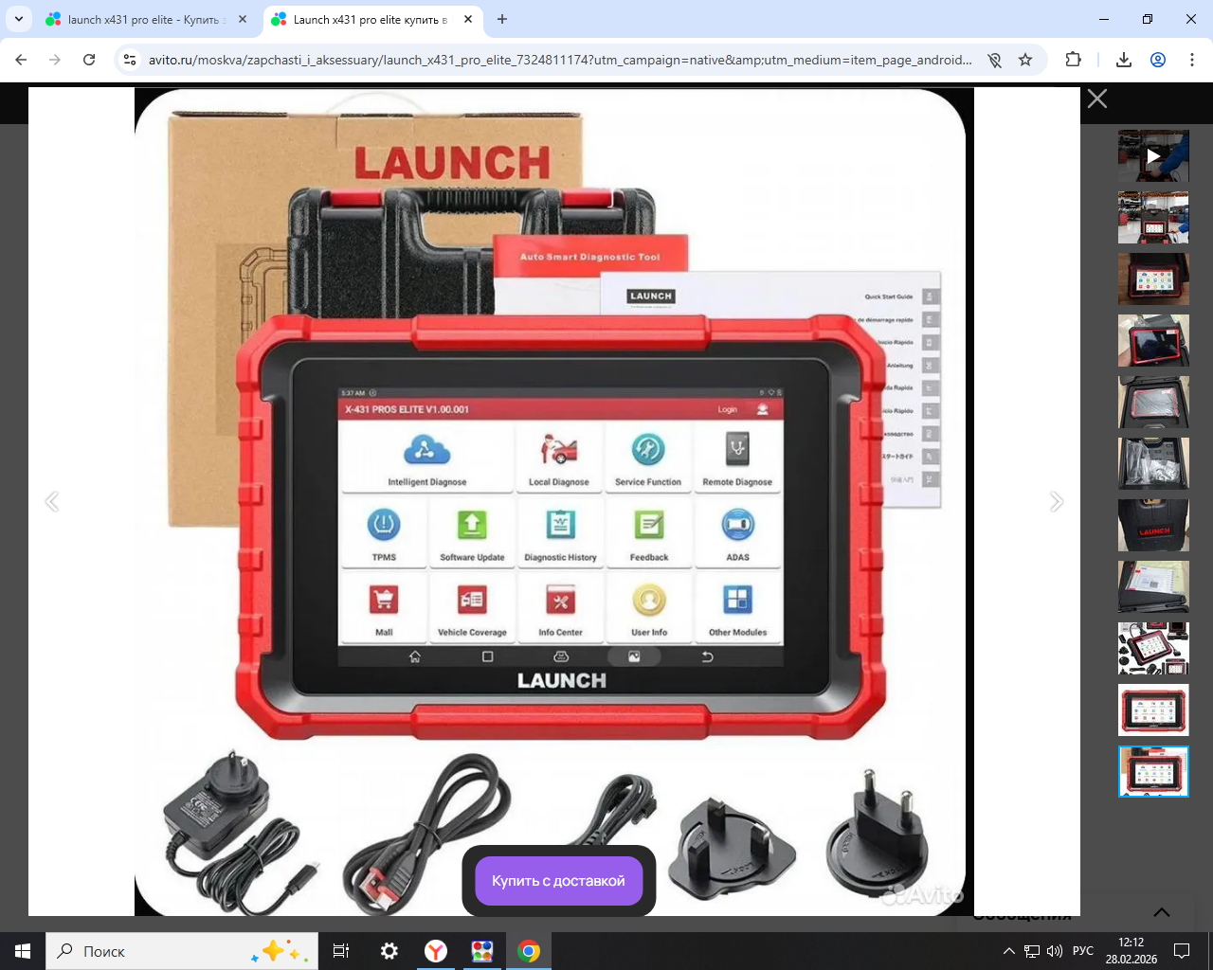Open the Windows notification center
The image size is (1213, 970).
[1182, 951]
